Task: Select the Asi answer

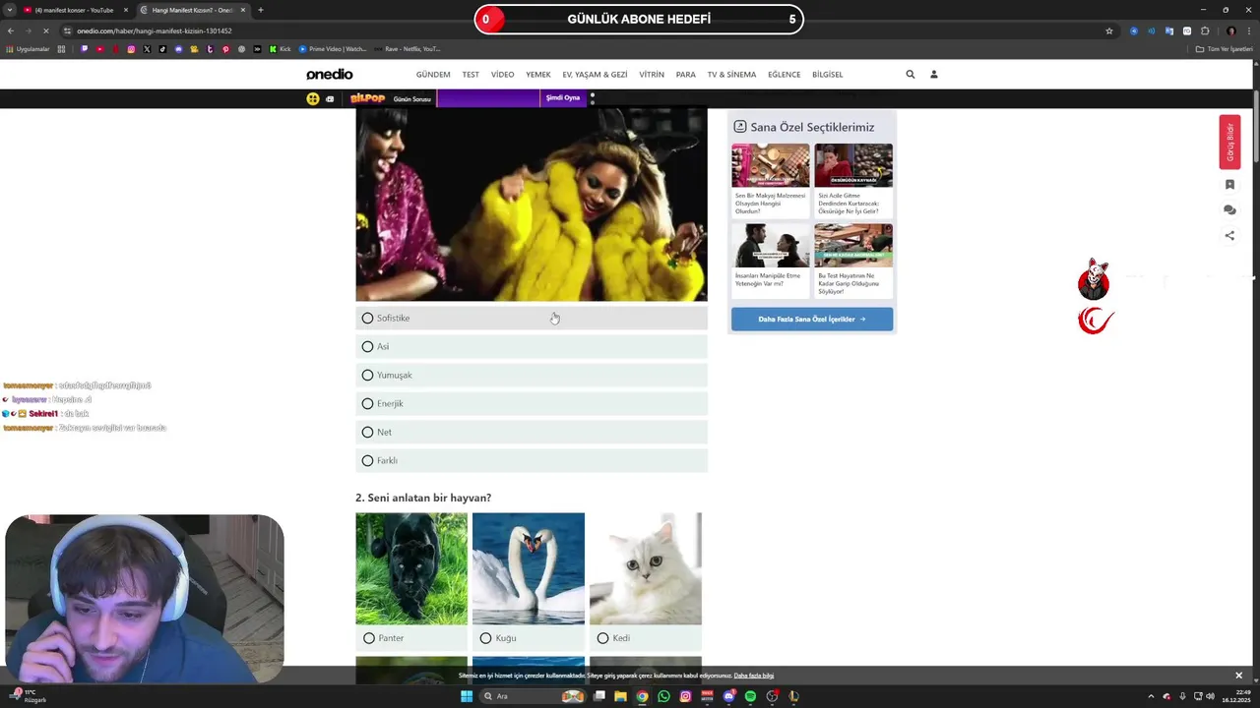Action: click(x=532, y=346)
